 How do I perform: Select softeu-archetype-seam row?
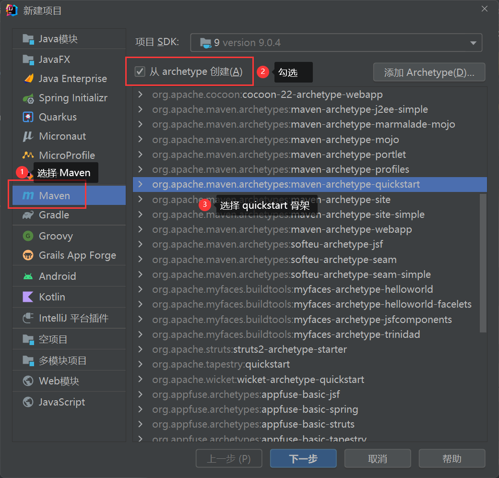(x=309, y=260)
